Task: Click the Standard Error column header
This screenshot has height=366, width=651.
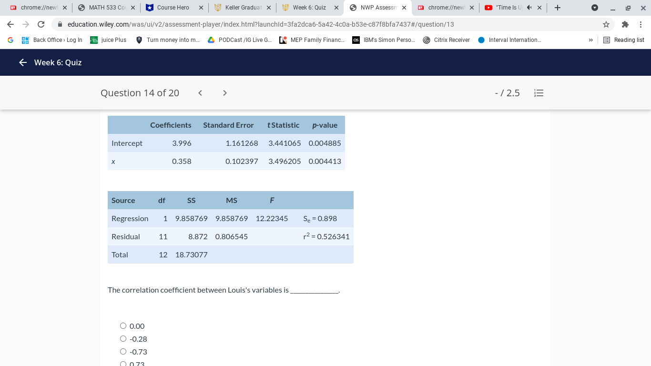Action: pyautogui.click(x=228, y=125)
